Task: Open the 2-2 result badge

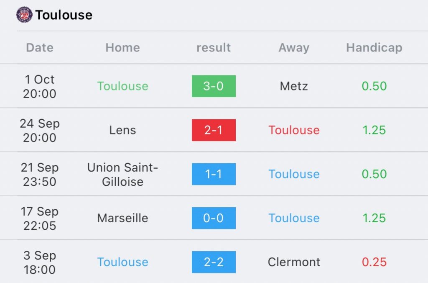Action: coord(214,262)
